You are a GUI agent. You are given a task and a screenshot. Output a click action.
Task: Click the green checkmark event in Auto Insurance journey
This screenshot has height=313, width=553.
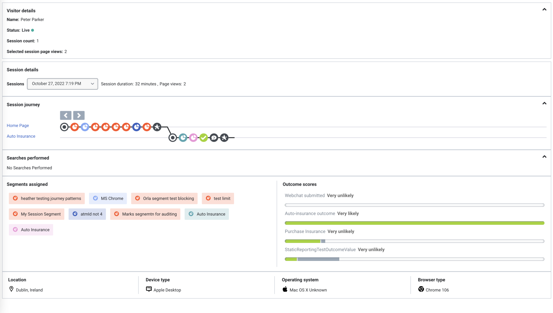pyautogui.click(x=204, y=138)
